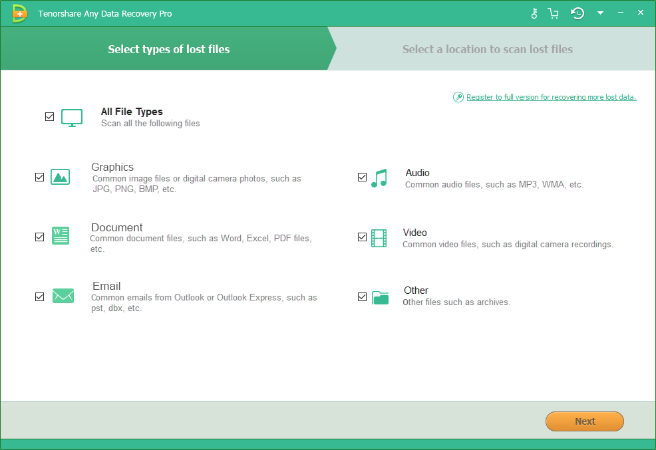The image size is (656, 450).
Task: Open the Register to full version link
Action: point(551,96)
